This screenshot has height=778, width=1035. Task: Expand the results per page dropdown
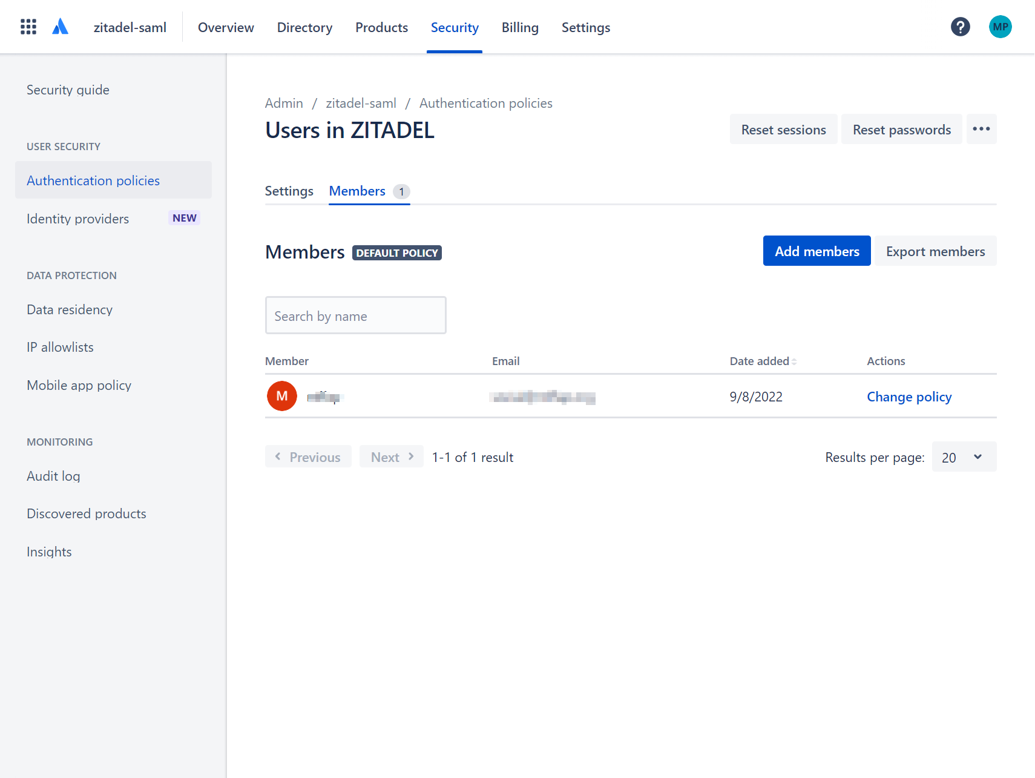point(964,457)
